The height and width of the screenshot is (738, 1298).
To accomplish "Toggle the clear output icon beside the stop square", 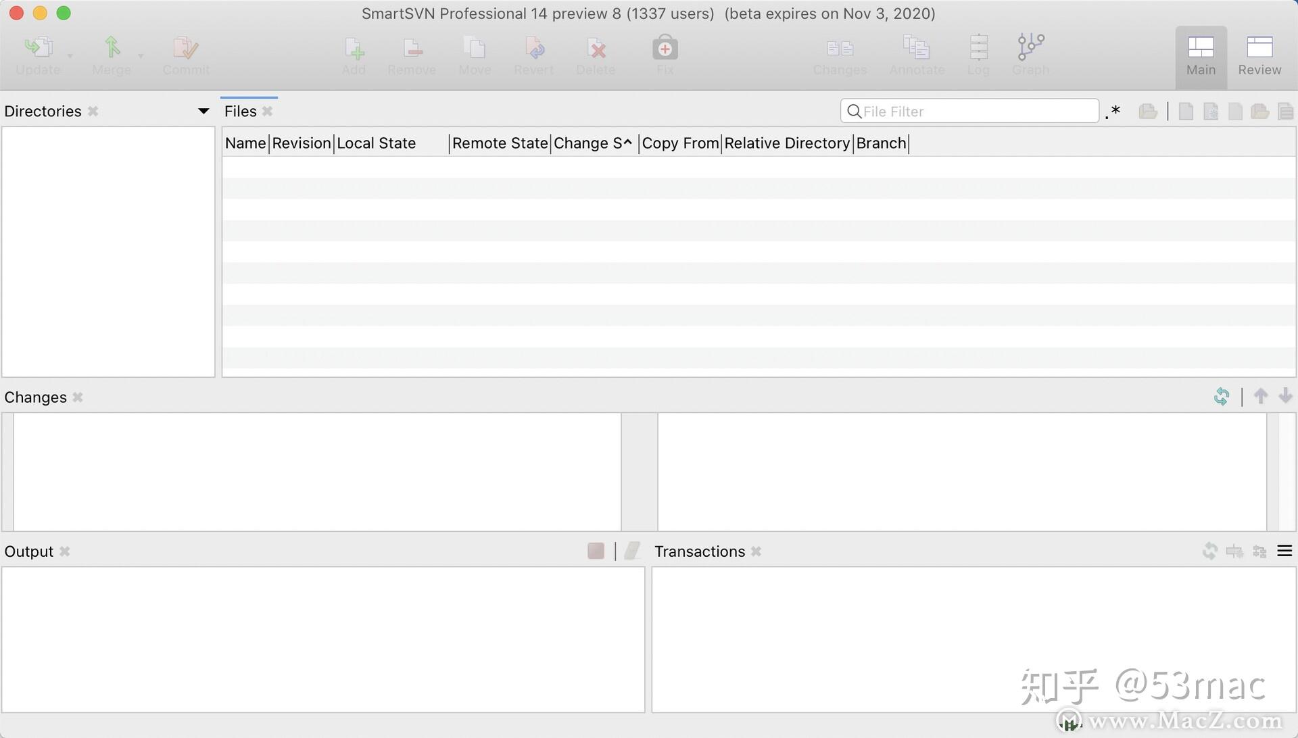I will pos(632,550).
